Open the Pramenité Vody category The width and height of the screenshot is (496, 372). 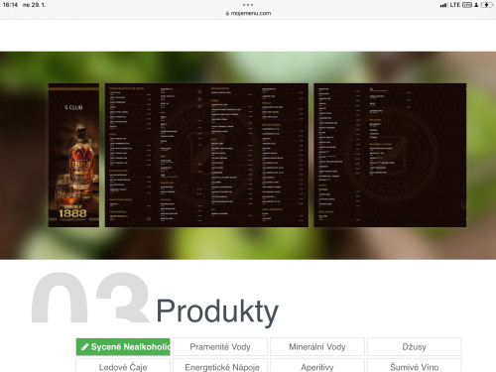[x=220, y=347]
